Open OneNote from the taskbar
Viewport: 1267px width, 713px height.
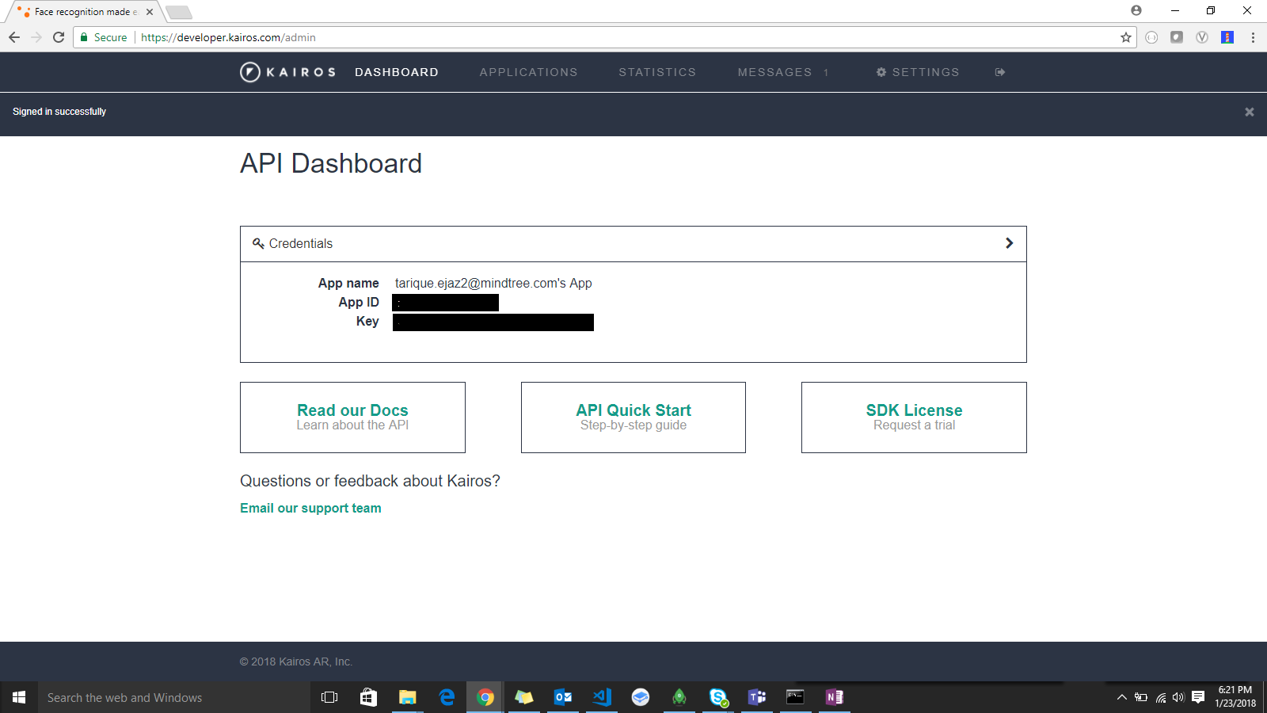click(x=834, y=697)
